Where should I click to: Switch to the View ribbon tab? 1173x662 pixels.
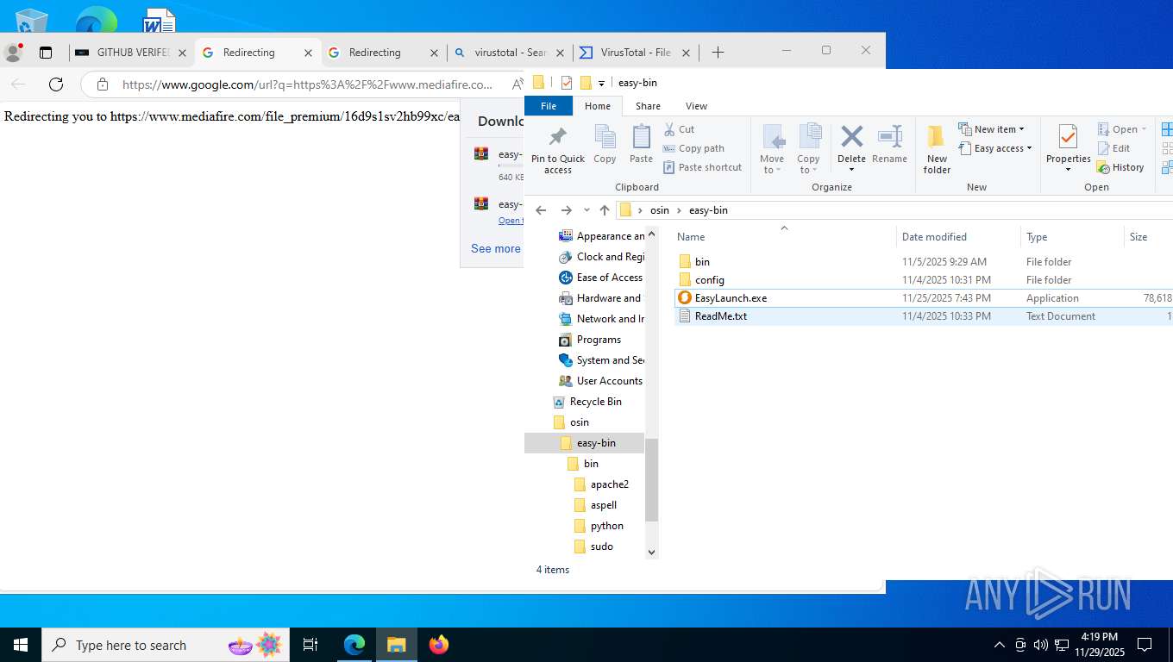pyautogui.click(x=696, y=106)
